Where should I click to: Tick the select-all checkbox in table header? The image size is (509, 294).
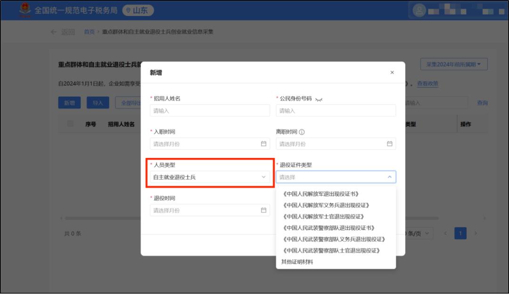click(70, 124)
